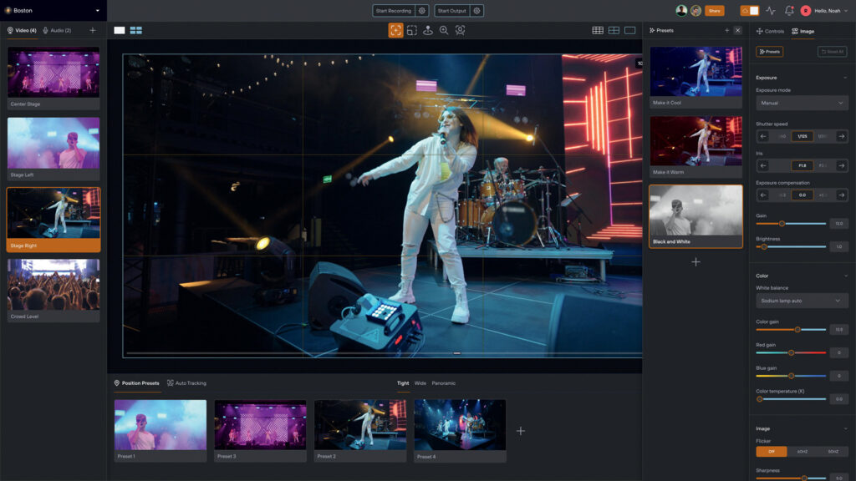Show the 3x3 grid overlay

tap(598, 30)
